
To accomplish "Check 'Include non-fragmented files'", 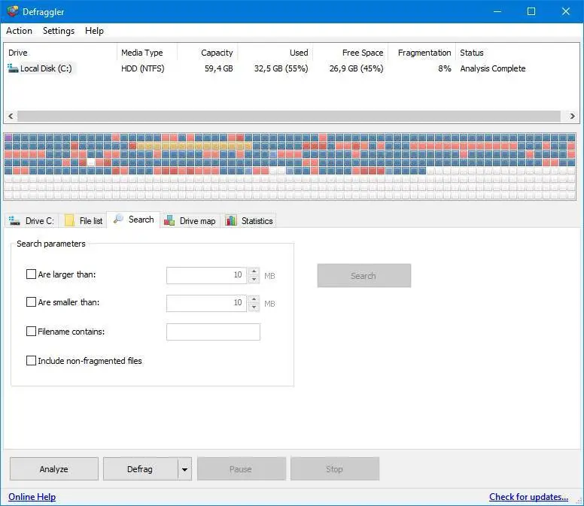I will tap(31, 361).
